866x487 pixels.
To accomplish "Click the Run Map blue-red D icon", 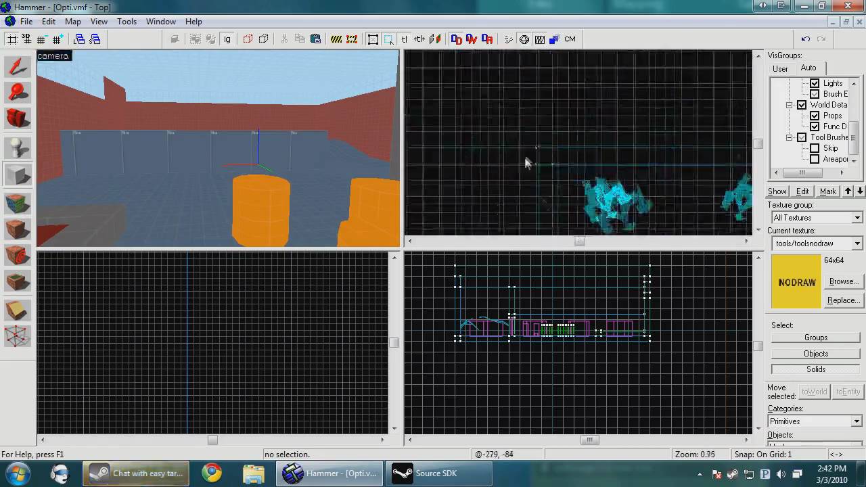I will point(456,39).
